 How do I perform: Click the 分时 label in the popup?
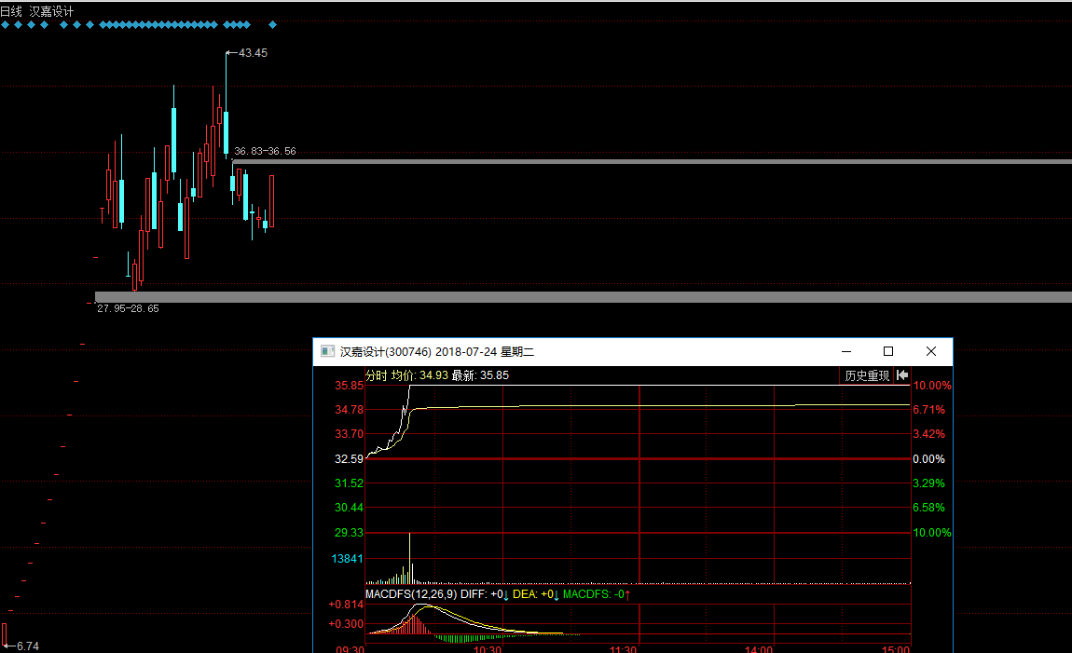(376, 375)
